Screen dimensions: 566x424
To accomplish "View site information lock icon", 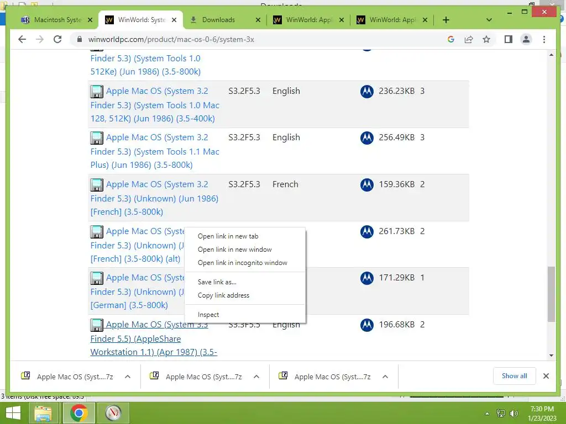I will tap(80, 39).
